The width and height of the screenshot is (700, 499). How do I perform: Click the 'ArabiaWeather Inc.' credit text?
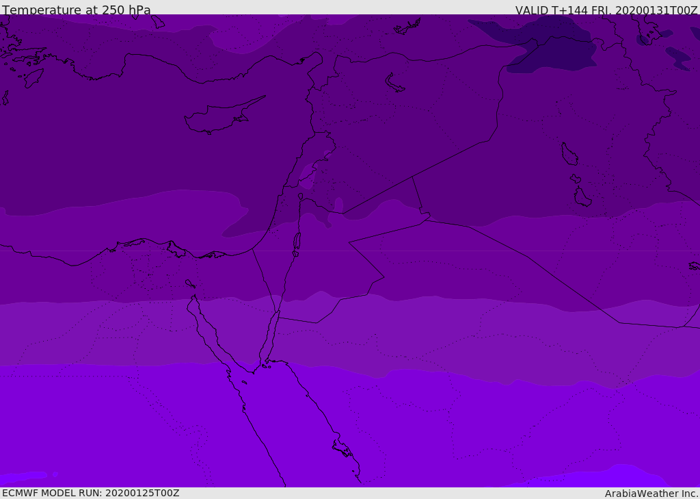point(651,494)
